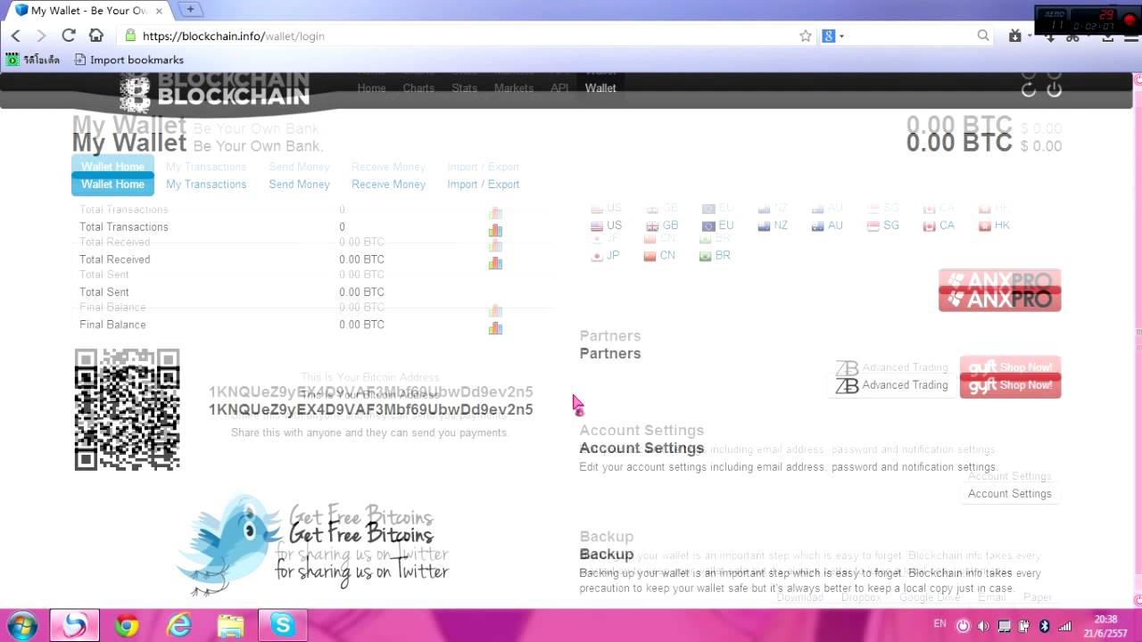The height and width of the screenshot is (642, 1142).
Task: Click the bookmark star in address bar
Action: pos(806,36)
